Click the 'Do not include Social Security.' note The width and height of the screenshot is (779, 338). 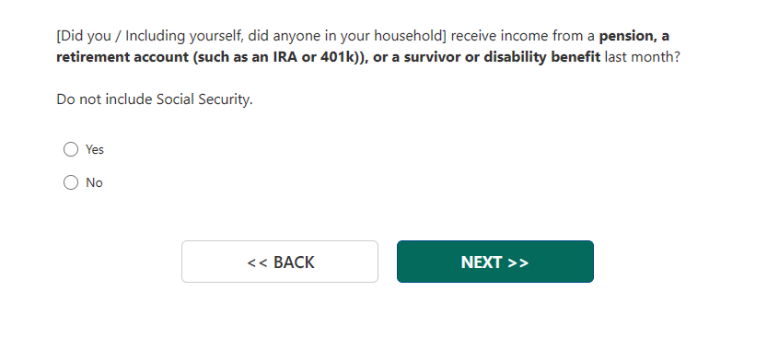(x=155, y=99)
